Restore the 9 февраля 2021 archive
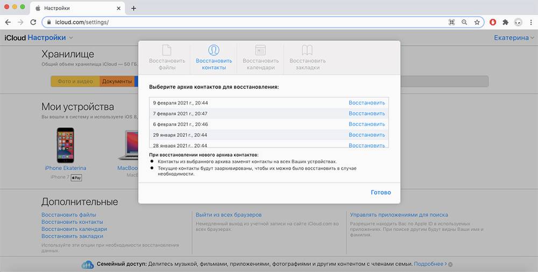This screenshot has width=538, height=272. pos(366,103)
